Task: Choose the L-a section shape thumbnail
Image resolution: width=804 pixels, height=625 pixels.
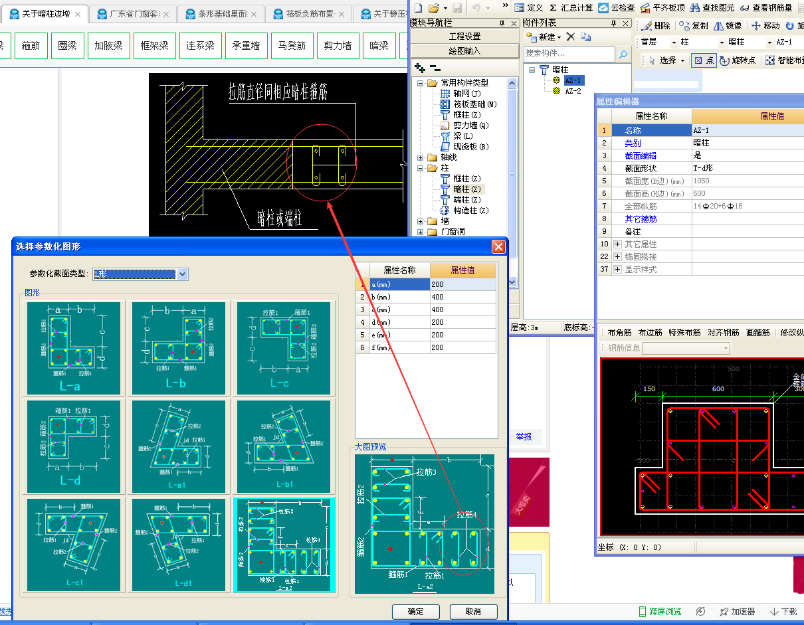Action: (x=74, y=349)
